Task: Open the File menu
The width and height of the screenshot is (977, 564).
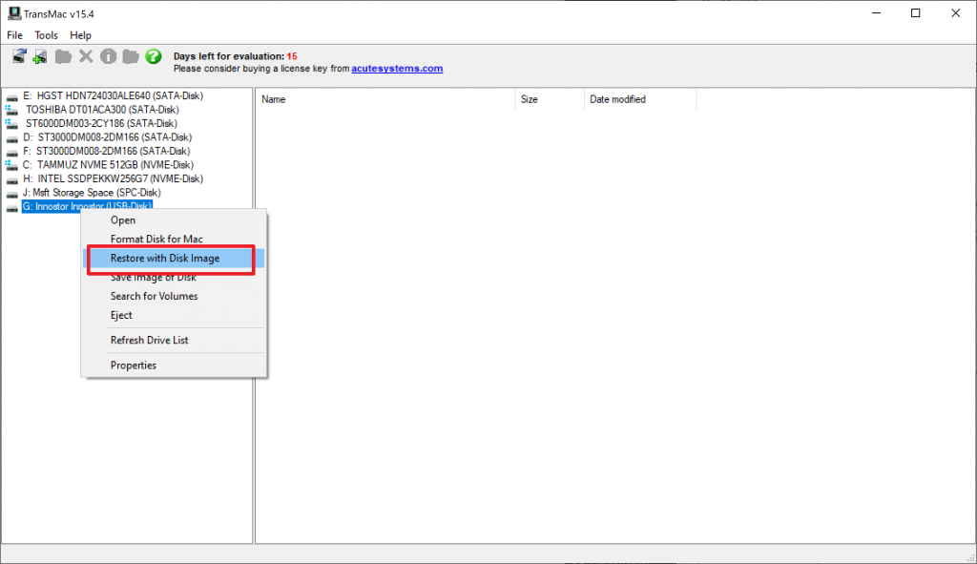Action: point(14,35)
